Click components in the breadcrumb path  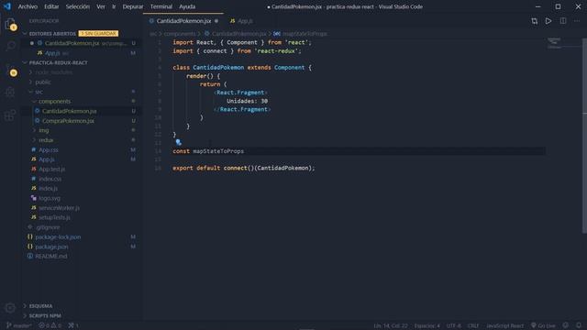pyautogui.click(x=180, y=34)
